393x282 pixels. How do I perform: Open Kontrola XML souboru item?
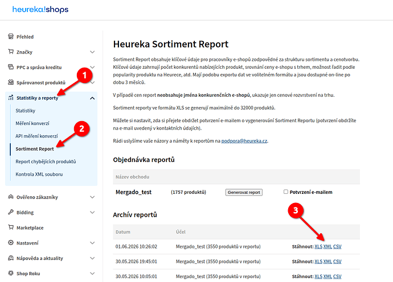[x=39, y=175]
